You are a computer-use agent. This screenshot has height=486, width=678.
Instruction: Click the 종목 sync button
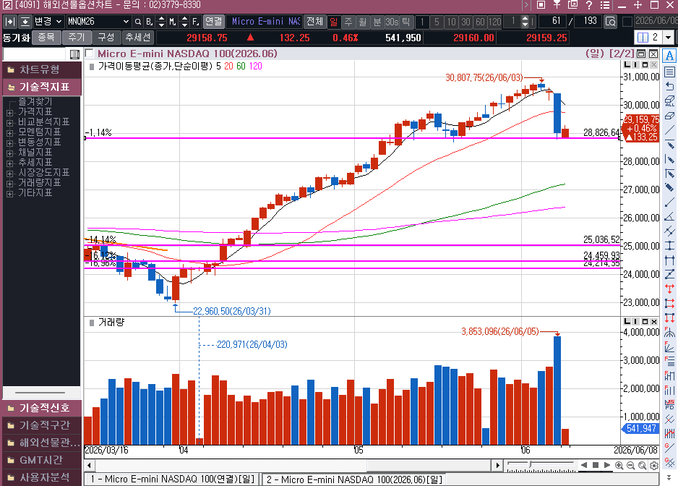point(46,38)
